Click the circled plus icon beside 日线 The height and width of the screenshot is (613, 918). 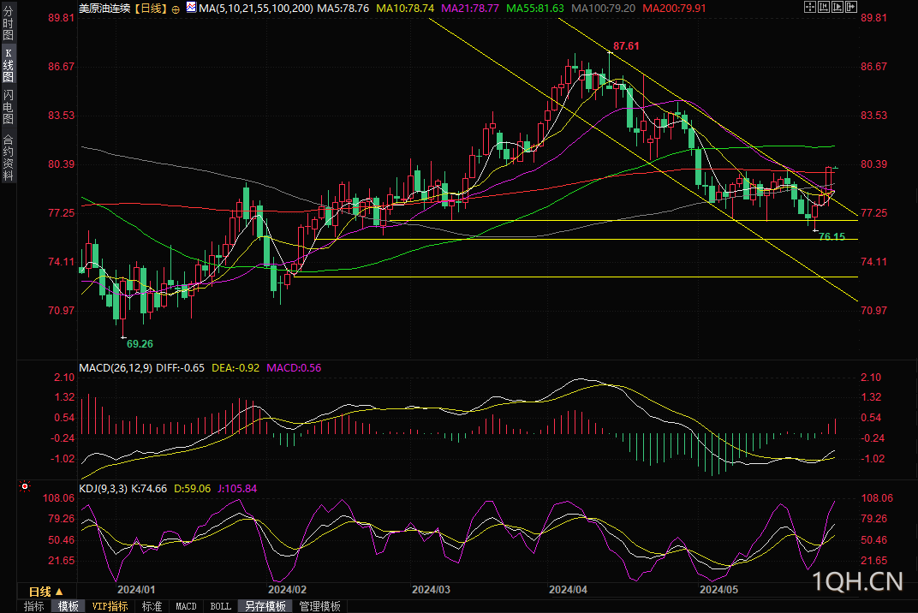pos(176,9)
